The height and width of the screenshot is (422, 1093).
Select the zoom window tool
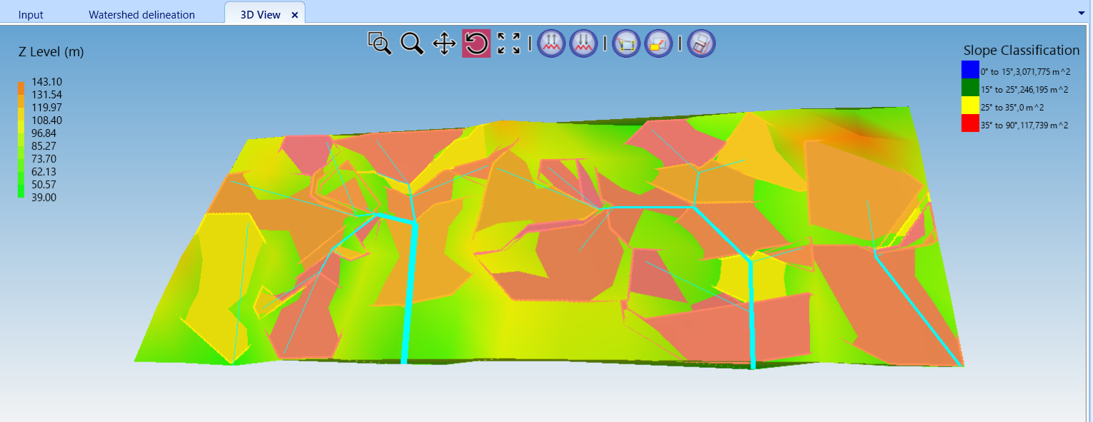tap(380, 43)
